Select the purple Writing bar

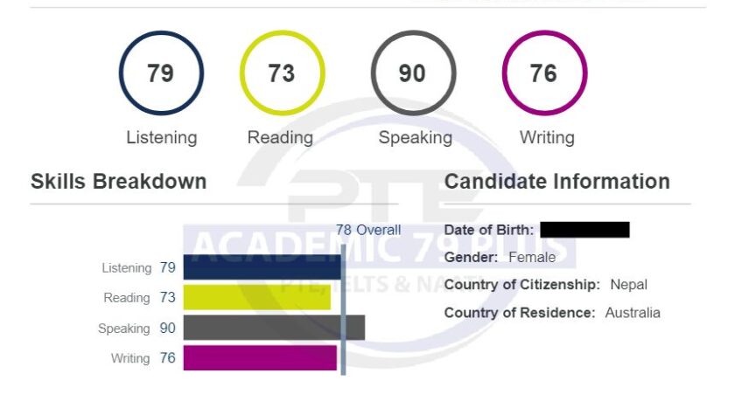click(x=260, y=358)
